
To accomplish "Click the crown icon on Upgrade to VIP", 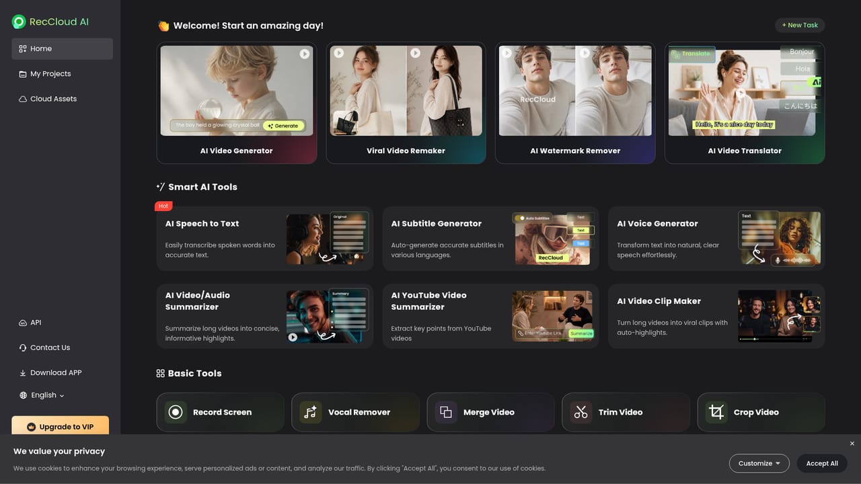I will point(31,427).
